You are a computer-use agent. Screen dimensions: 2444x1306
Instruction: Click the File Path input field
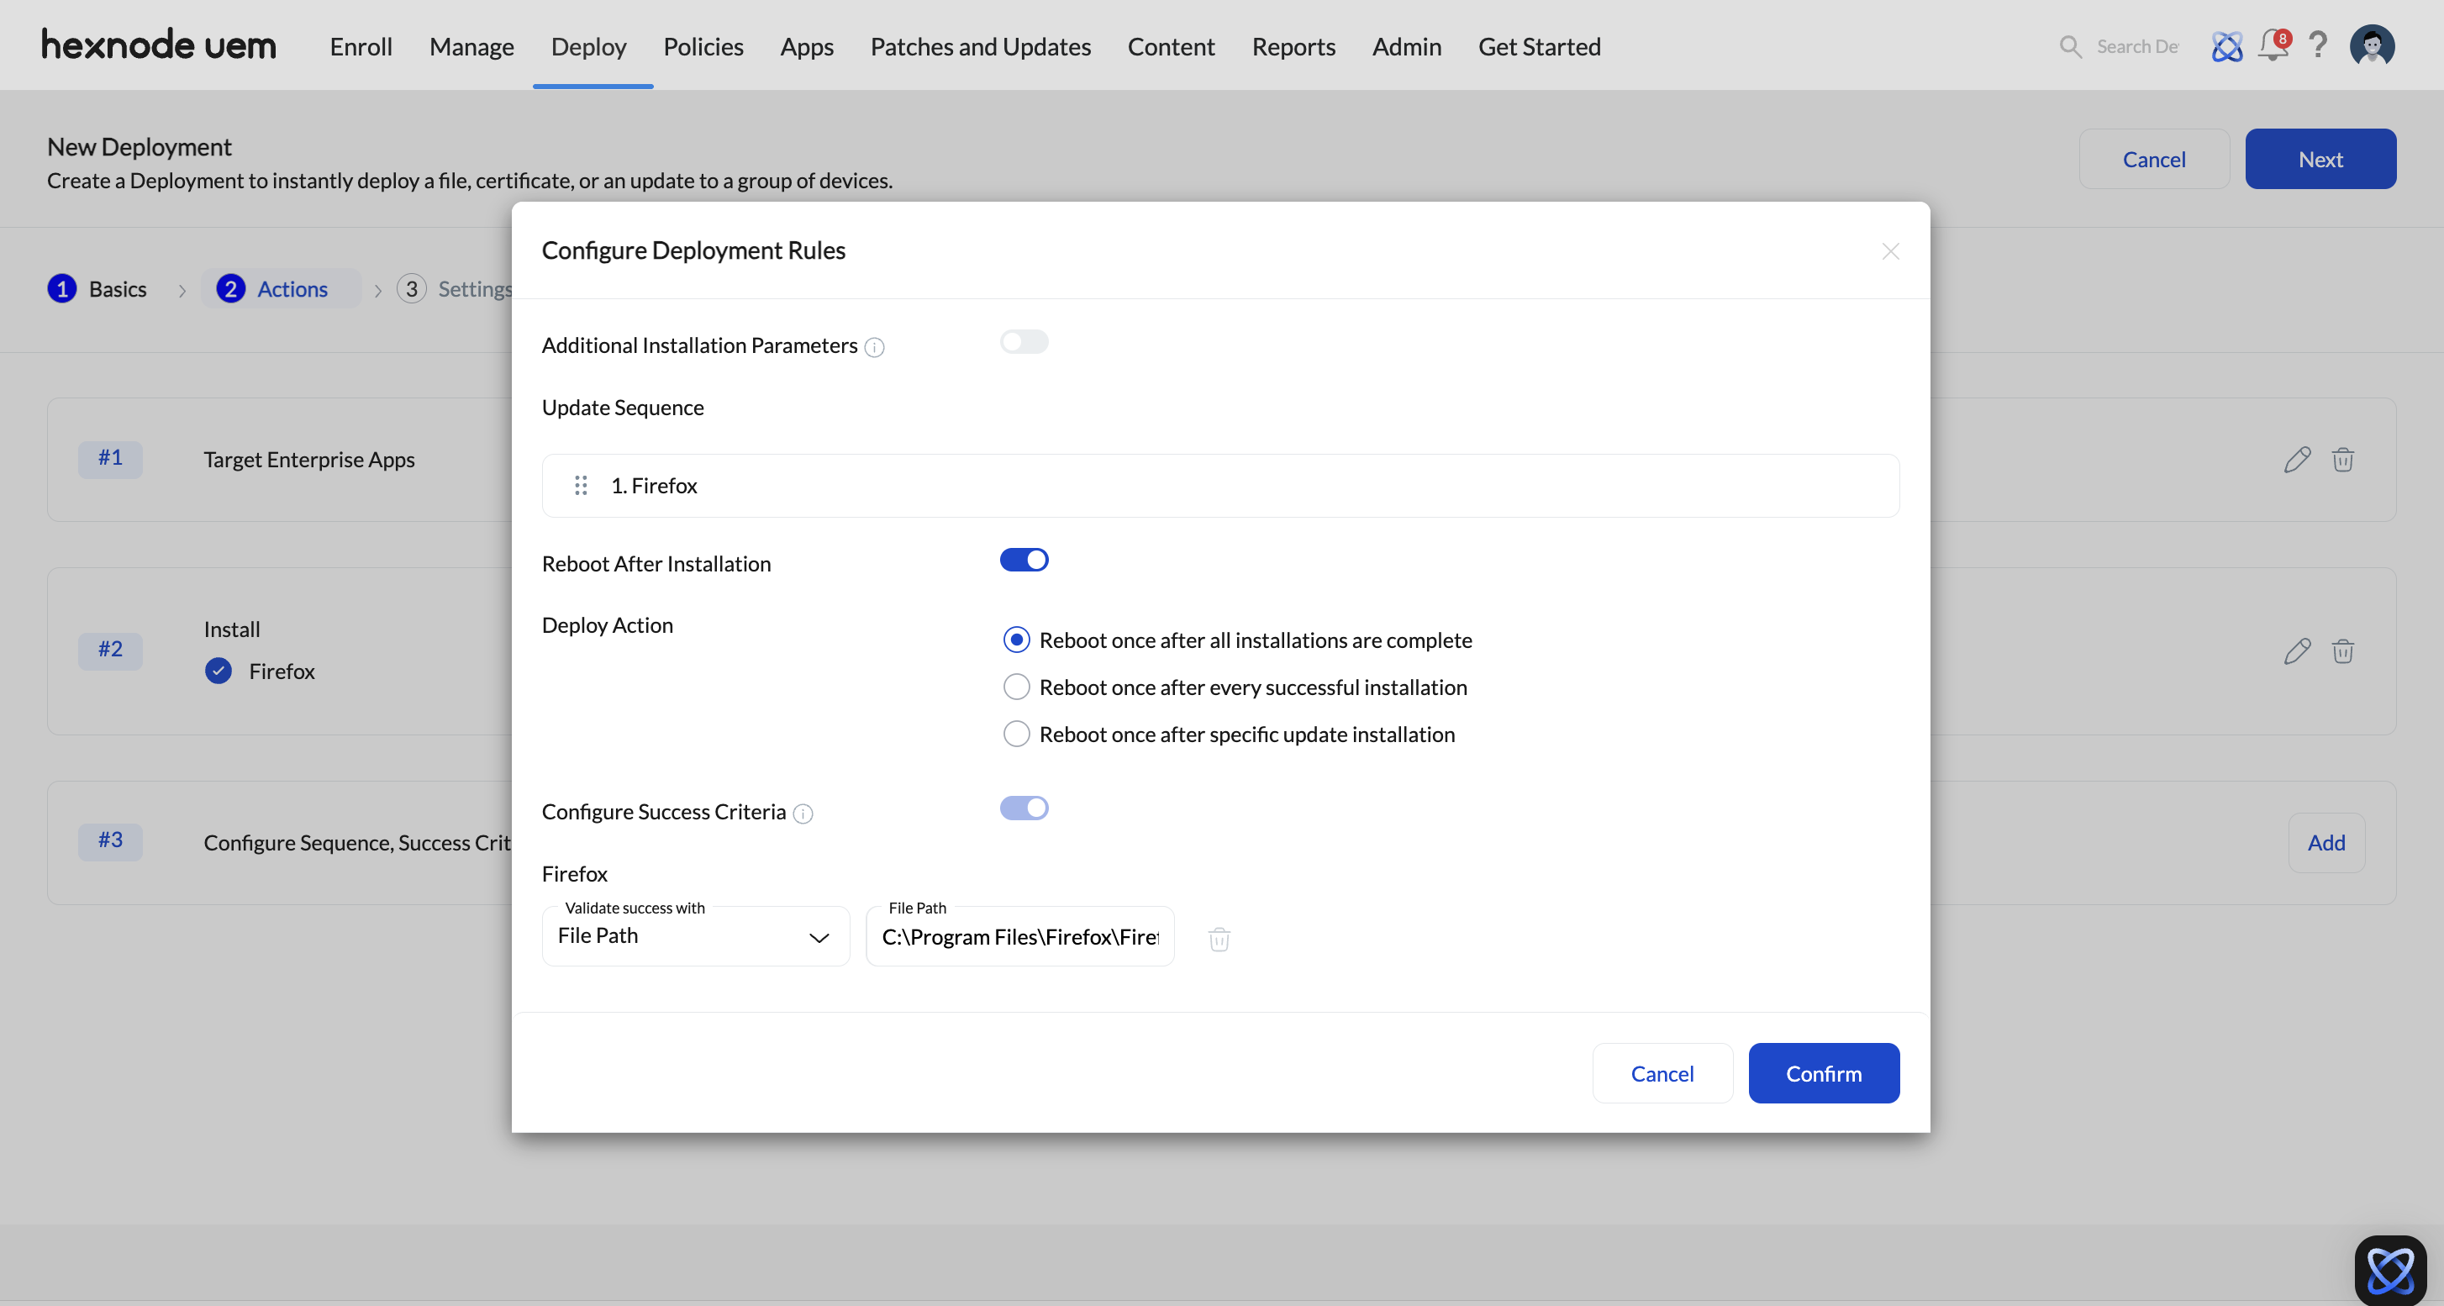pyautogui.click(x=1019, y=937)
